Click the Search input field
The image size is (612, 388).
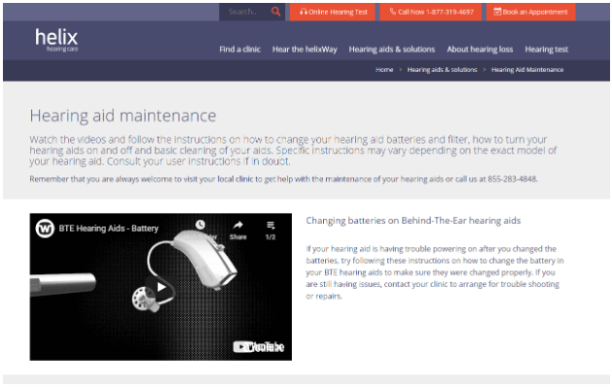[245, 12]
